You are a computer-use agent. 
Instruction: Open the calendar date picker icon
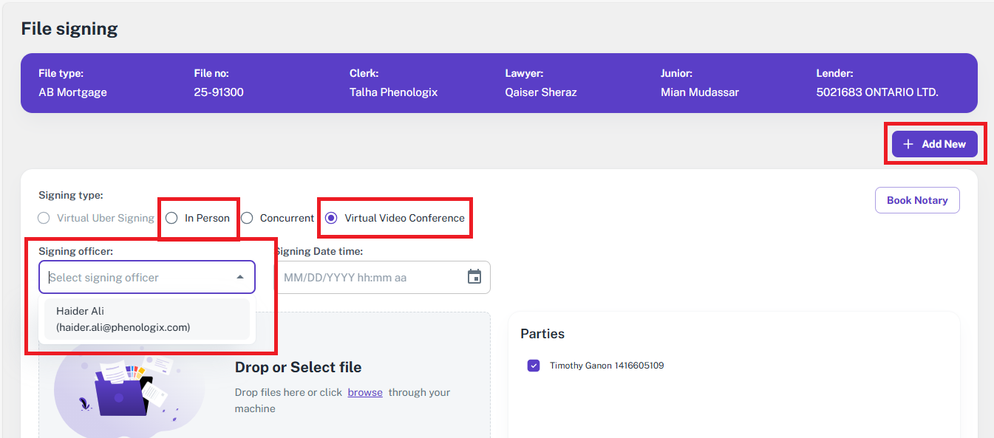[x=474, y=277]
